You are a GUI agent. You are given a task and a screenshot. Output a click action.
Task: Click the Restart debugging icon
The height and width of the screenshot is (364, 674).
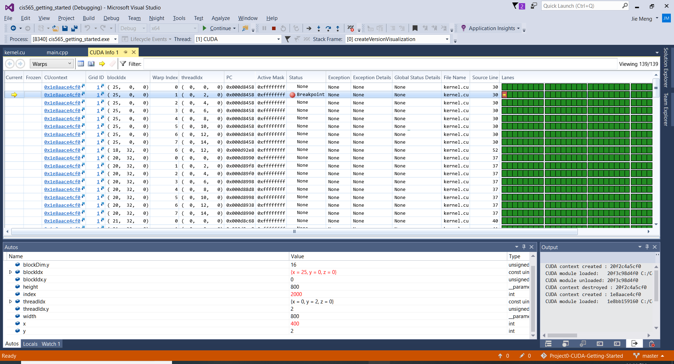[283, 28]
